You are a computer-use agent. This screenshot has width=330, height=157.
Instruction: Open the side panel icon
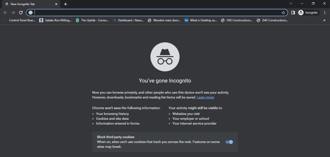pos(293,13)
